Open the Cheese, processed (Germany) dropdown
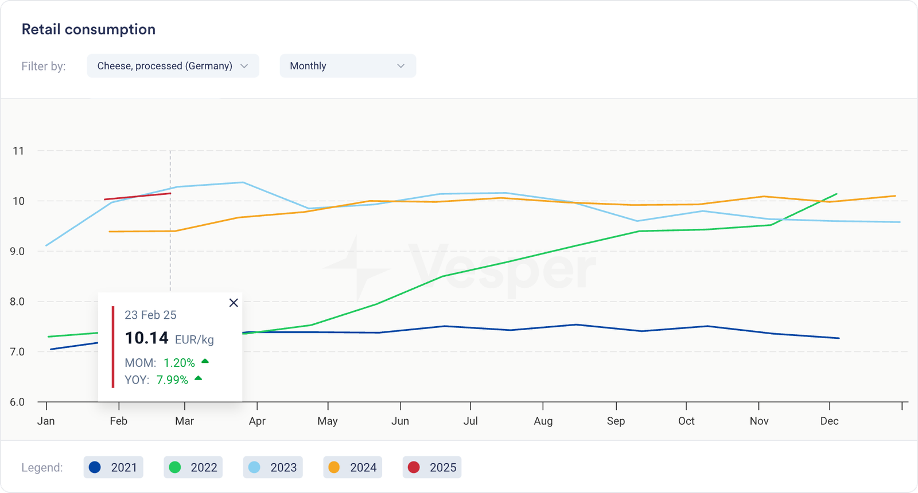The image size is (918, 493). [172, 66]
